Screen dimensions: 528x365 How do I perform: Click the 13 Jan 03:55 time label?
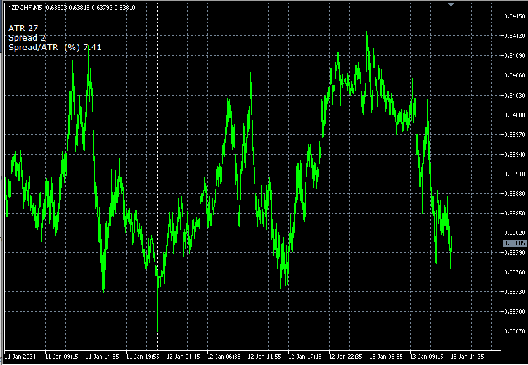(386, 357)
